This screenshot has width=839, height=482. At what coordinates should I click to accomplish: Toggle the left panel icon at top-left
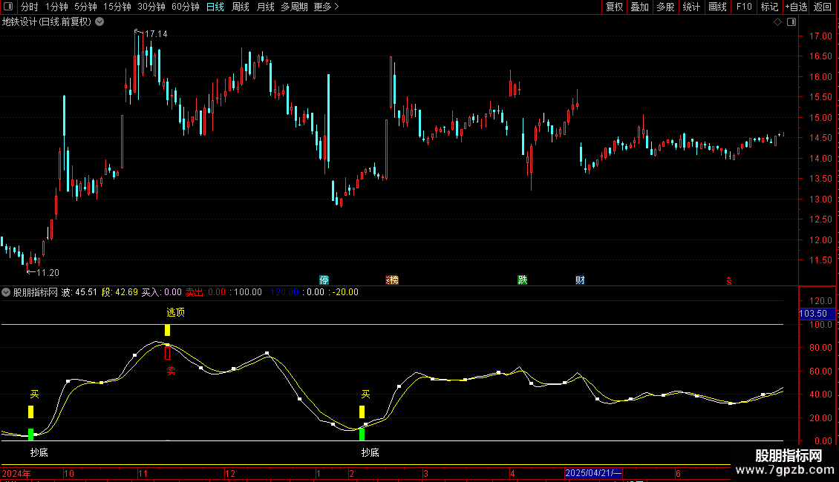click(8, 7)
